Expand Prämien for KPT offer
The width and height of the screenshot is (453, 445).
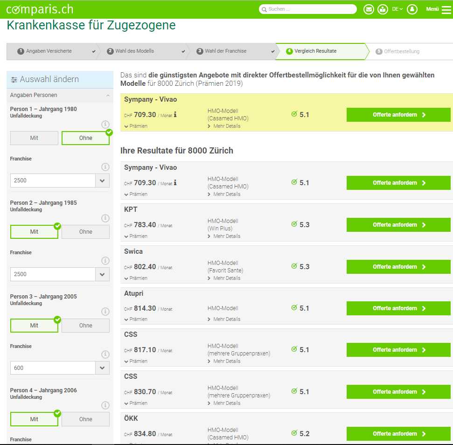click(x=136, y=236)
